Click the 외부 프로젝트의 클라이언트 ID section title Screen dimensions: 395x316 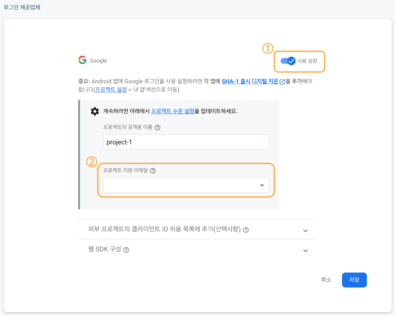(164, 229)
